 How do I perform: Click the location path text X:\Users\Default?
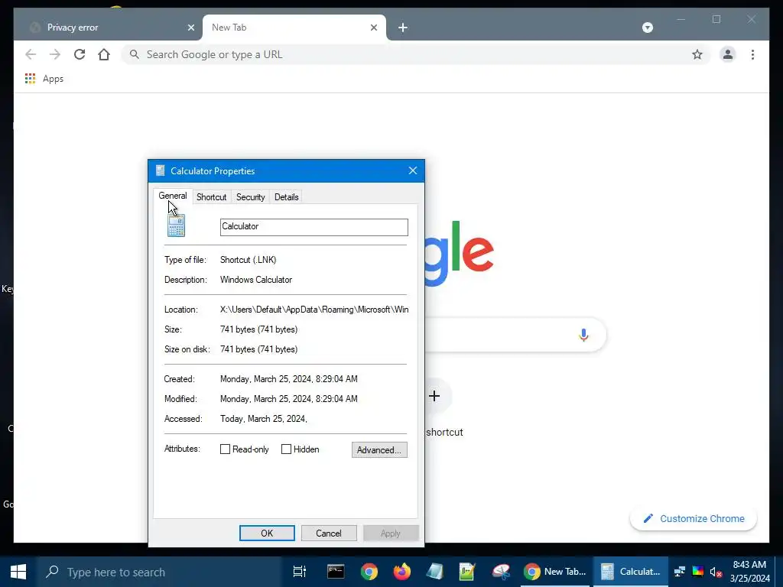coord(314,310)
